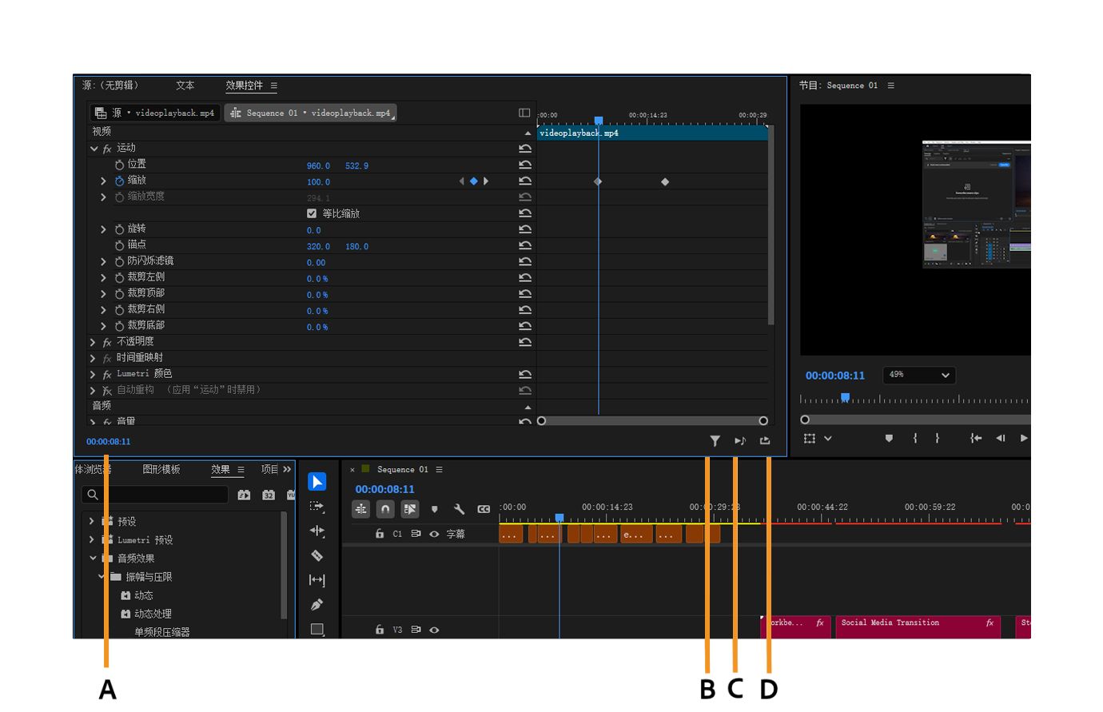The height and width of the screenshot is (712, 1103).
Task: Close the Sequence 01 timeline tab
Action: click(x=352, y=470)
